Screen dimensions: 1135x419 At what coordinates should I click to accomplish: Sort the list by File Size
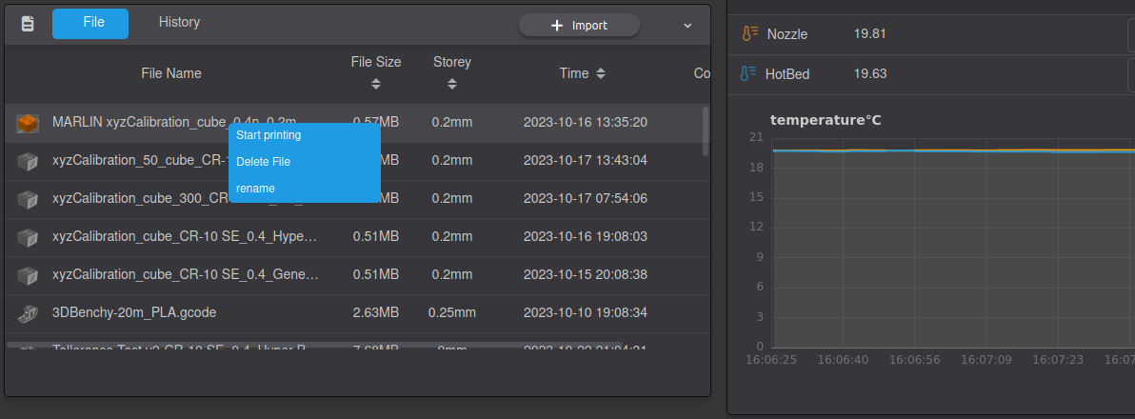(376, 84)
